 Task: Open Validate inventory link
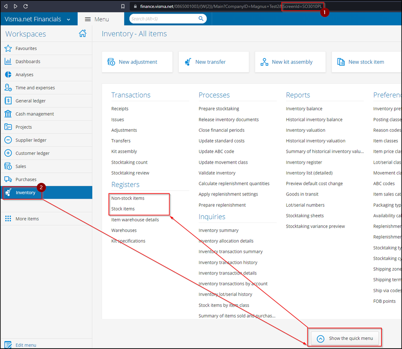pos(217,173)
